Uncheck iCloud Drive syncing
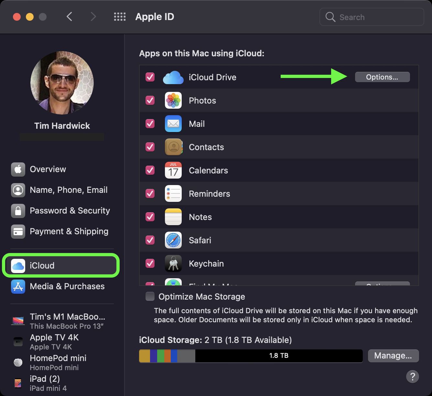Screen dimensions: 432x396 click(x=150, y=77)
